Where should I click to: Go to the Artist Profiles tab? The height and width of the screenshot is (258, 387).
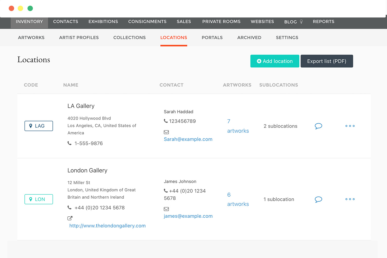point(79,38)
